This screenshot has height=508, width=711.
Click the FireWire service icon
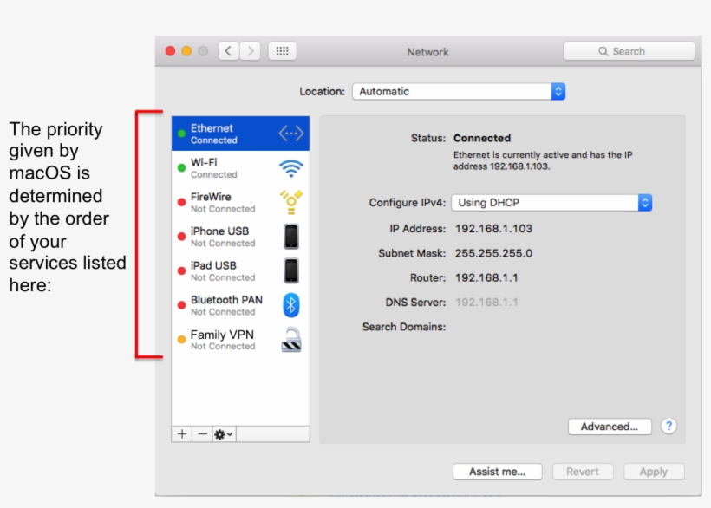point(291,202)
